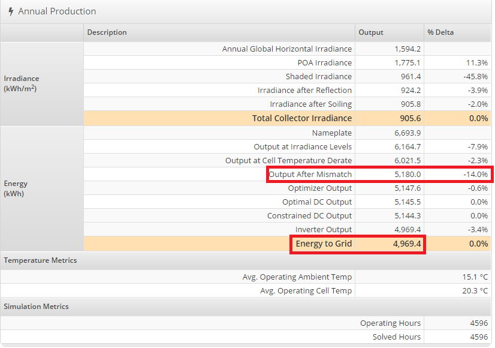The image size is (495, 348).
Task: Click the Optimizer Output row label
Action: (x=320, y=188)
